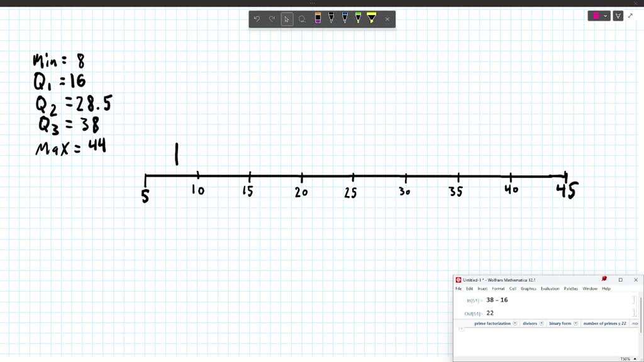Screen dimensions: 644x362
Task: Select the pointer selection tool
Action: (x=287, y=19)
